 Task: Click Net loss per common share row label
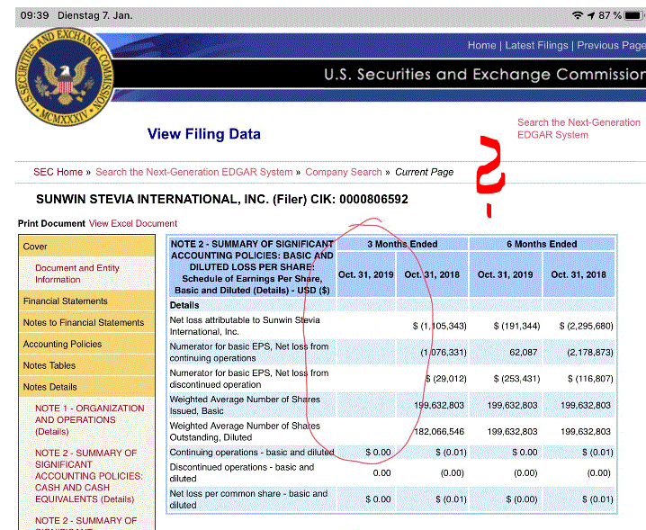248,499
